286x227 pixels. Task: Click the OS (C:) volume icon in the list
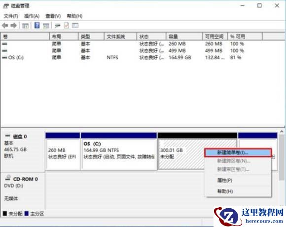[4, 57]
